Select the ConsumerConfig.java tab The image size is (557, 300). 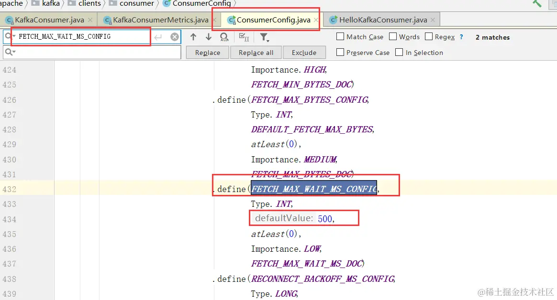(274, 20)
